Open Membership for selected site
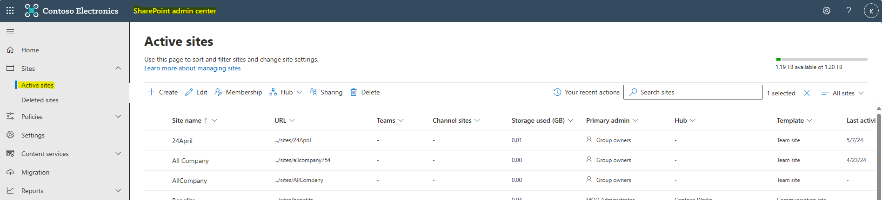Screen dimensions: 882x200 (x=238, y=92)
